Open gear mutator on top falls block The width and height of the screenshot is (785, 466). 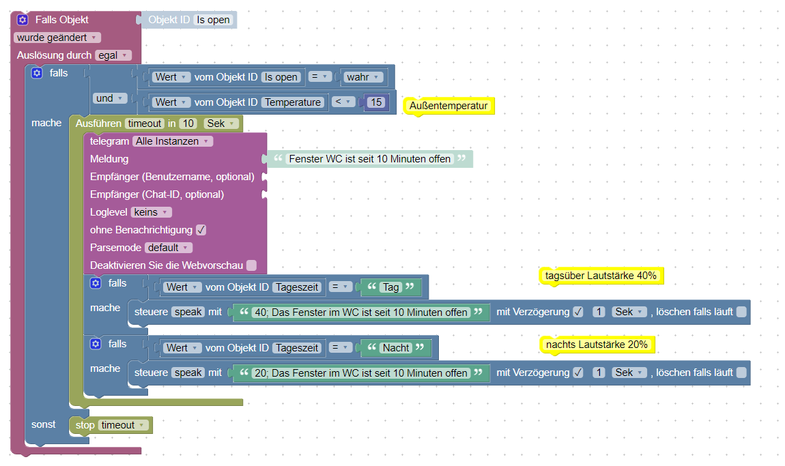37,73
